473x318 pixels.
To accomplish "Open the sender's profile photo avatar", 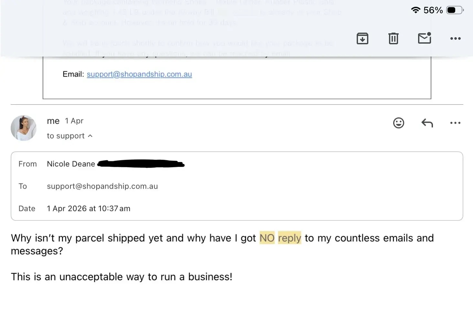I will [x=24, y=128].
